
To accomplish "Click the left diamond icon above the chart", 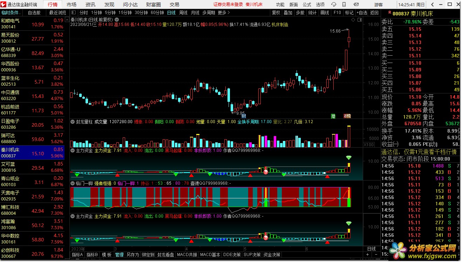I will (353, 20).
